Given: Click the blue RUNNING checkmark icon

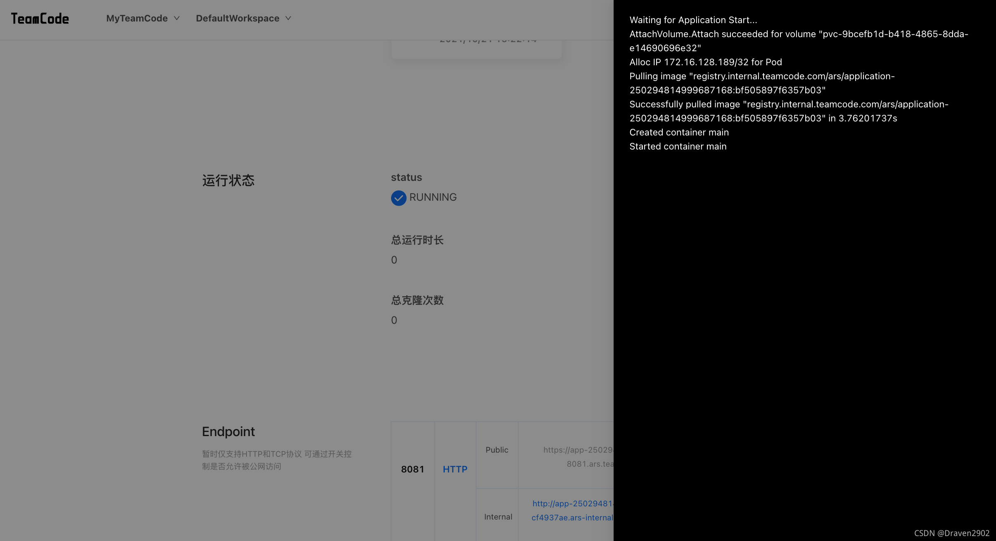Looking at the screenshot, I should tap(398, 198).
